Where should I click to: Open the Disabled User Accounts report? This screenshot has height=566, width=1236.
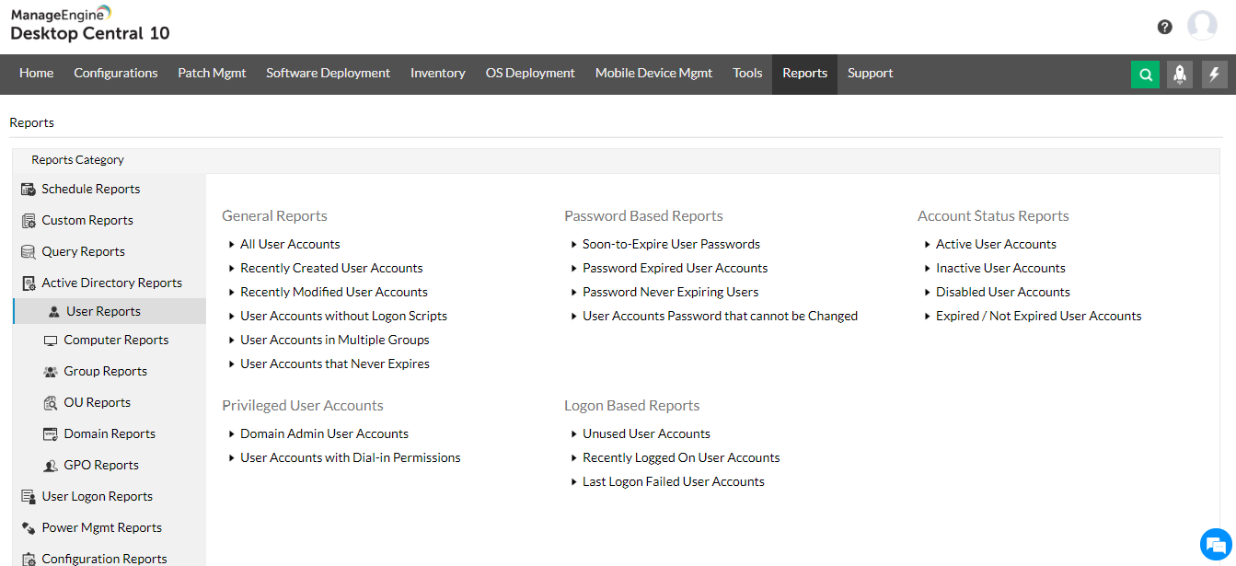1002,292
